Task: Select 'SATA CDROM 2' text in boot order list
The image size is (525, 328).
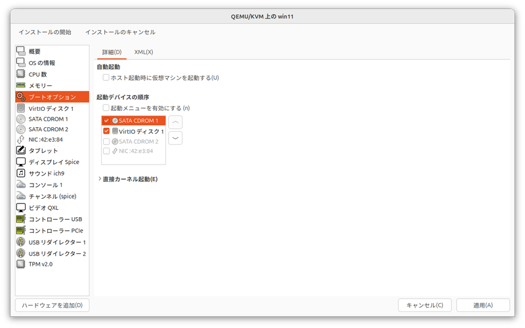Action: pyautogui.click(x=138, y=142)
